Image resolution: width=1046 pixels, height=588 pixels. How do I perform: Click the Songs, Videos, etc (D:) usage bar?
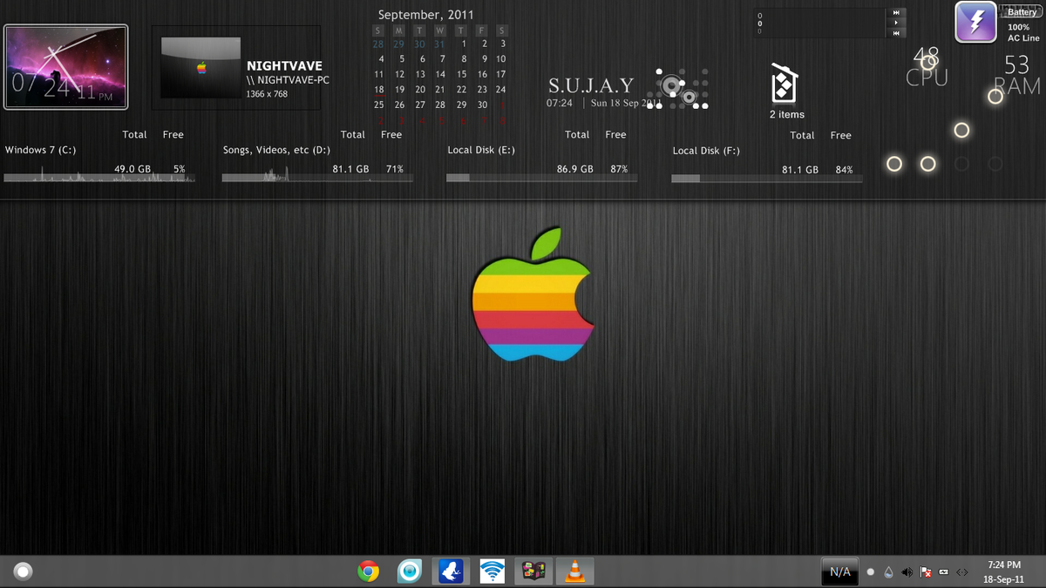pyautogui.click(x=317, y=178)
